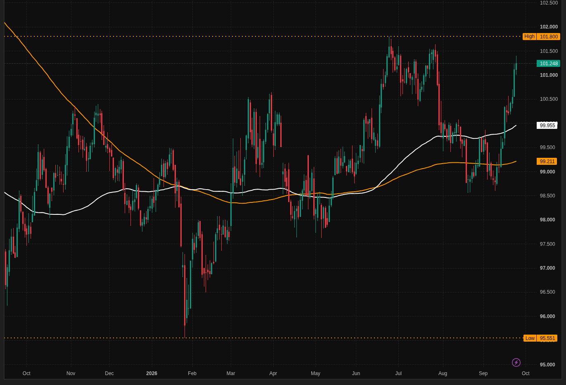The height and width of the screenshot is (385, 566).
Task: Click the 95.000 price axis label
Action: pos(547,365)
